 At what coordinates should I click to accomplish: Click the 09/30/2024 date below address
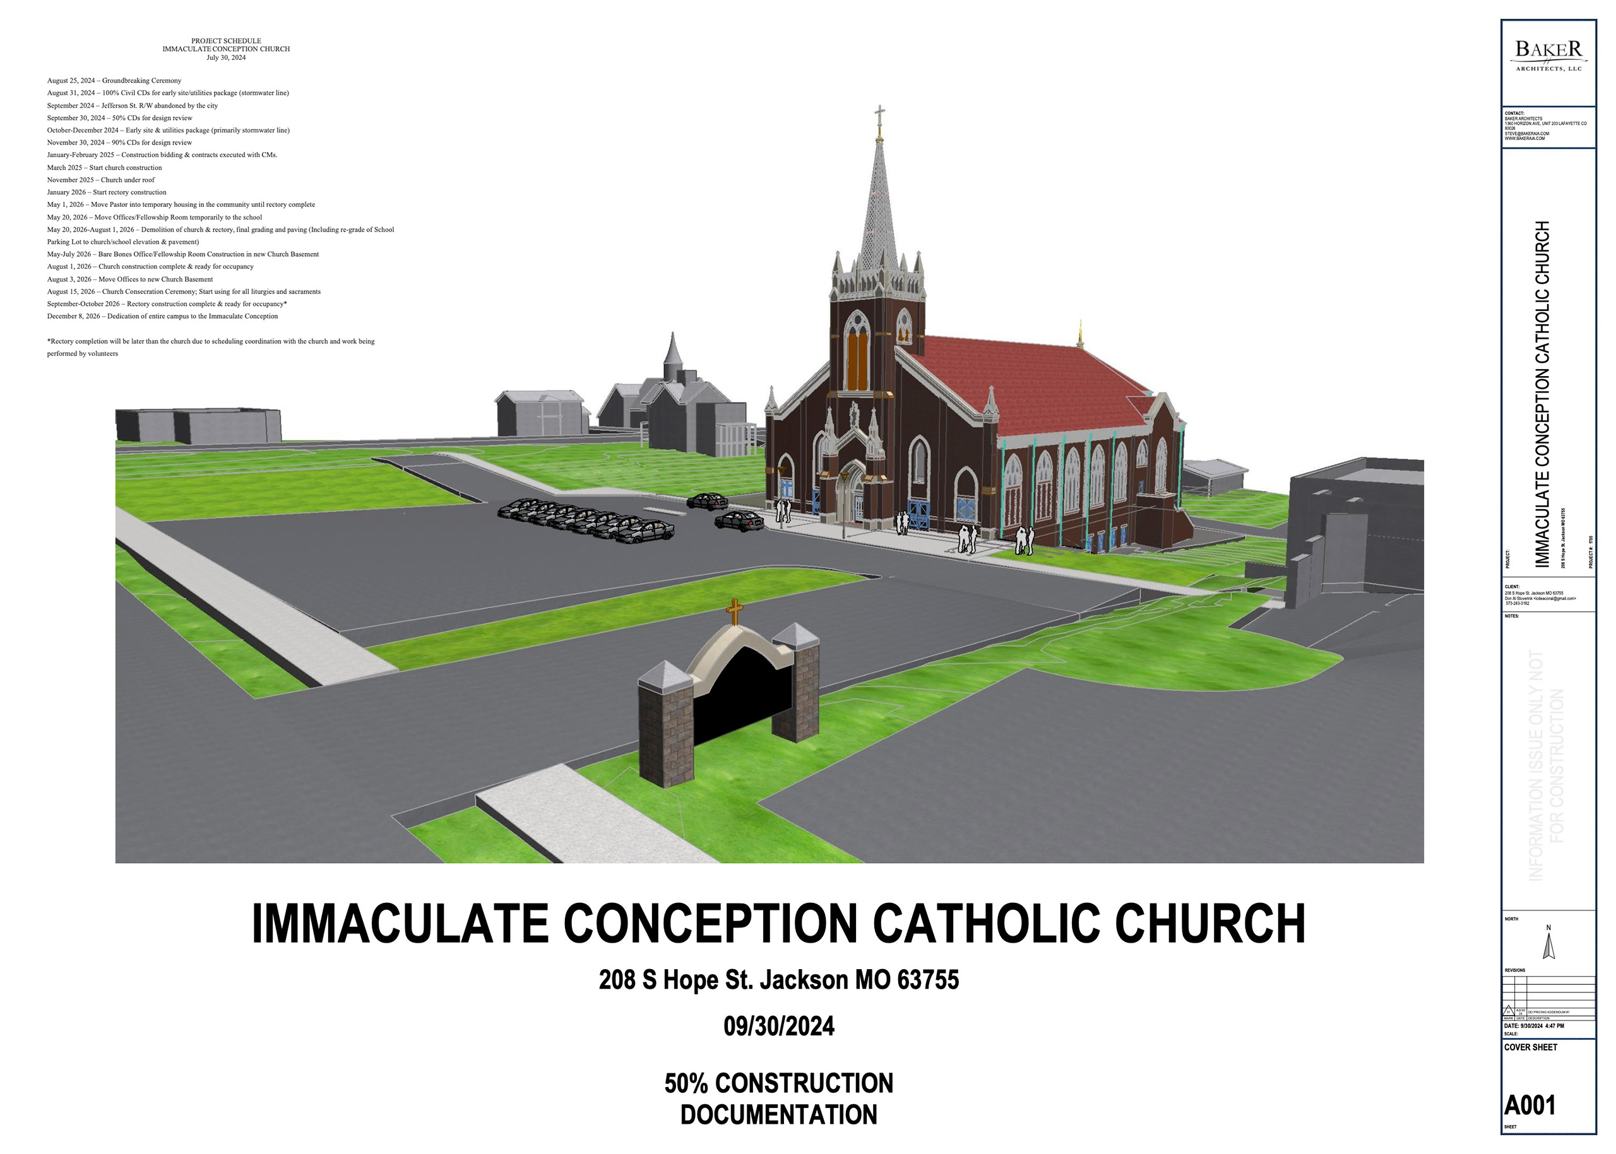[x=778, y=1026]
